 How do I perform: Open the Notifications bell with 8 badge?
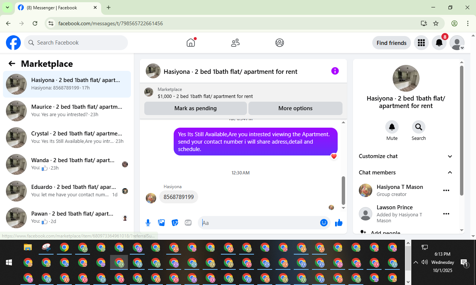pos(439,43)
